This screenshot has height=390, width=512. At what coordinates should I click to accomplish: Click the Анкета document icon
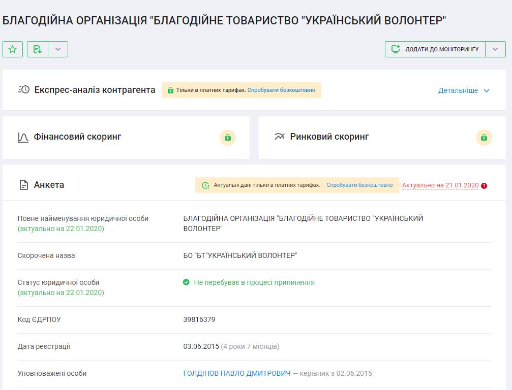pyautogui.click(x=24, y=185)
